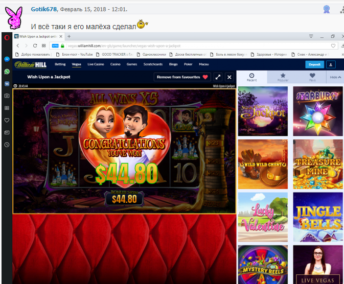Open the Смак - Александр bookmark
Image resolution: width=344 pixels, height=284 pixels.
310,54
